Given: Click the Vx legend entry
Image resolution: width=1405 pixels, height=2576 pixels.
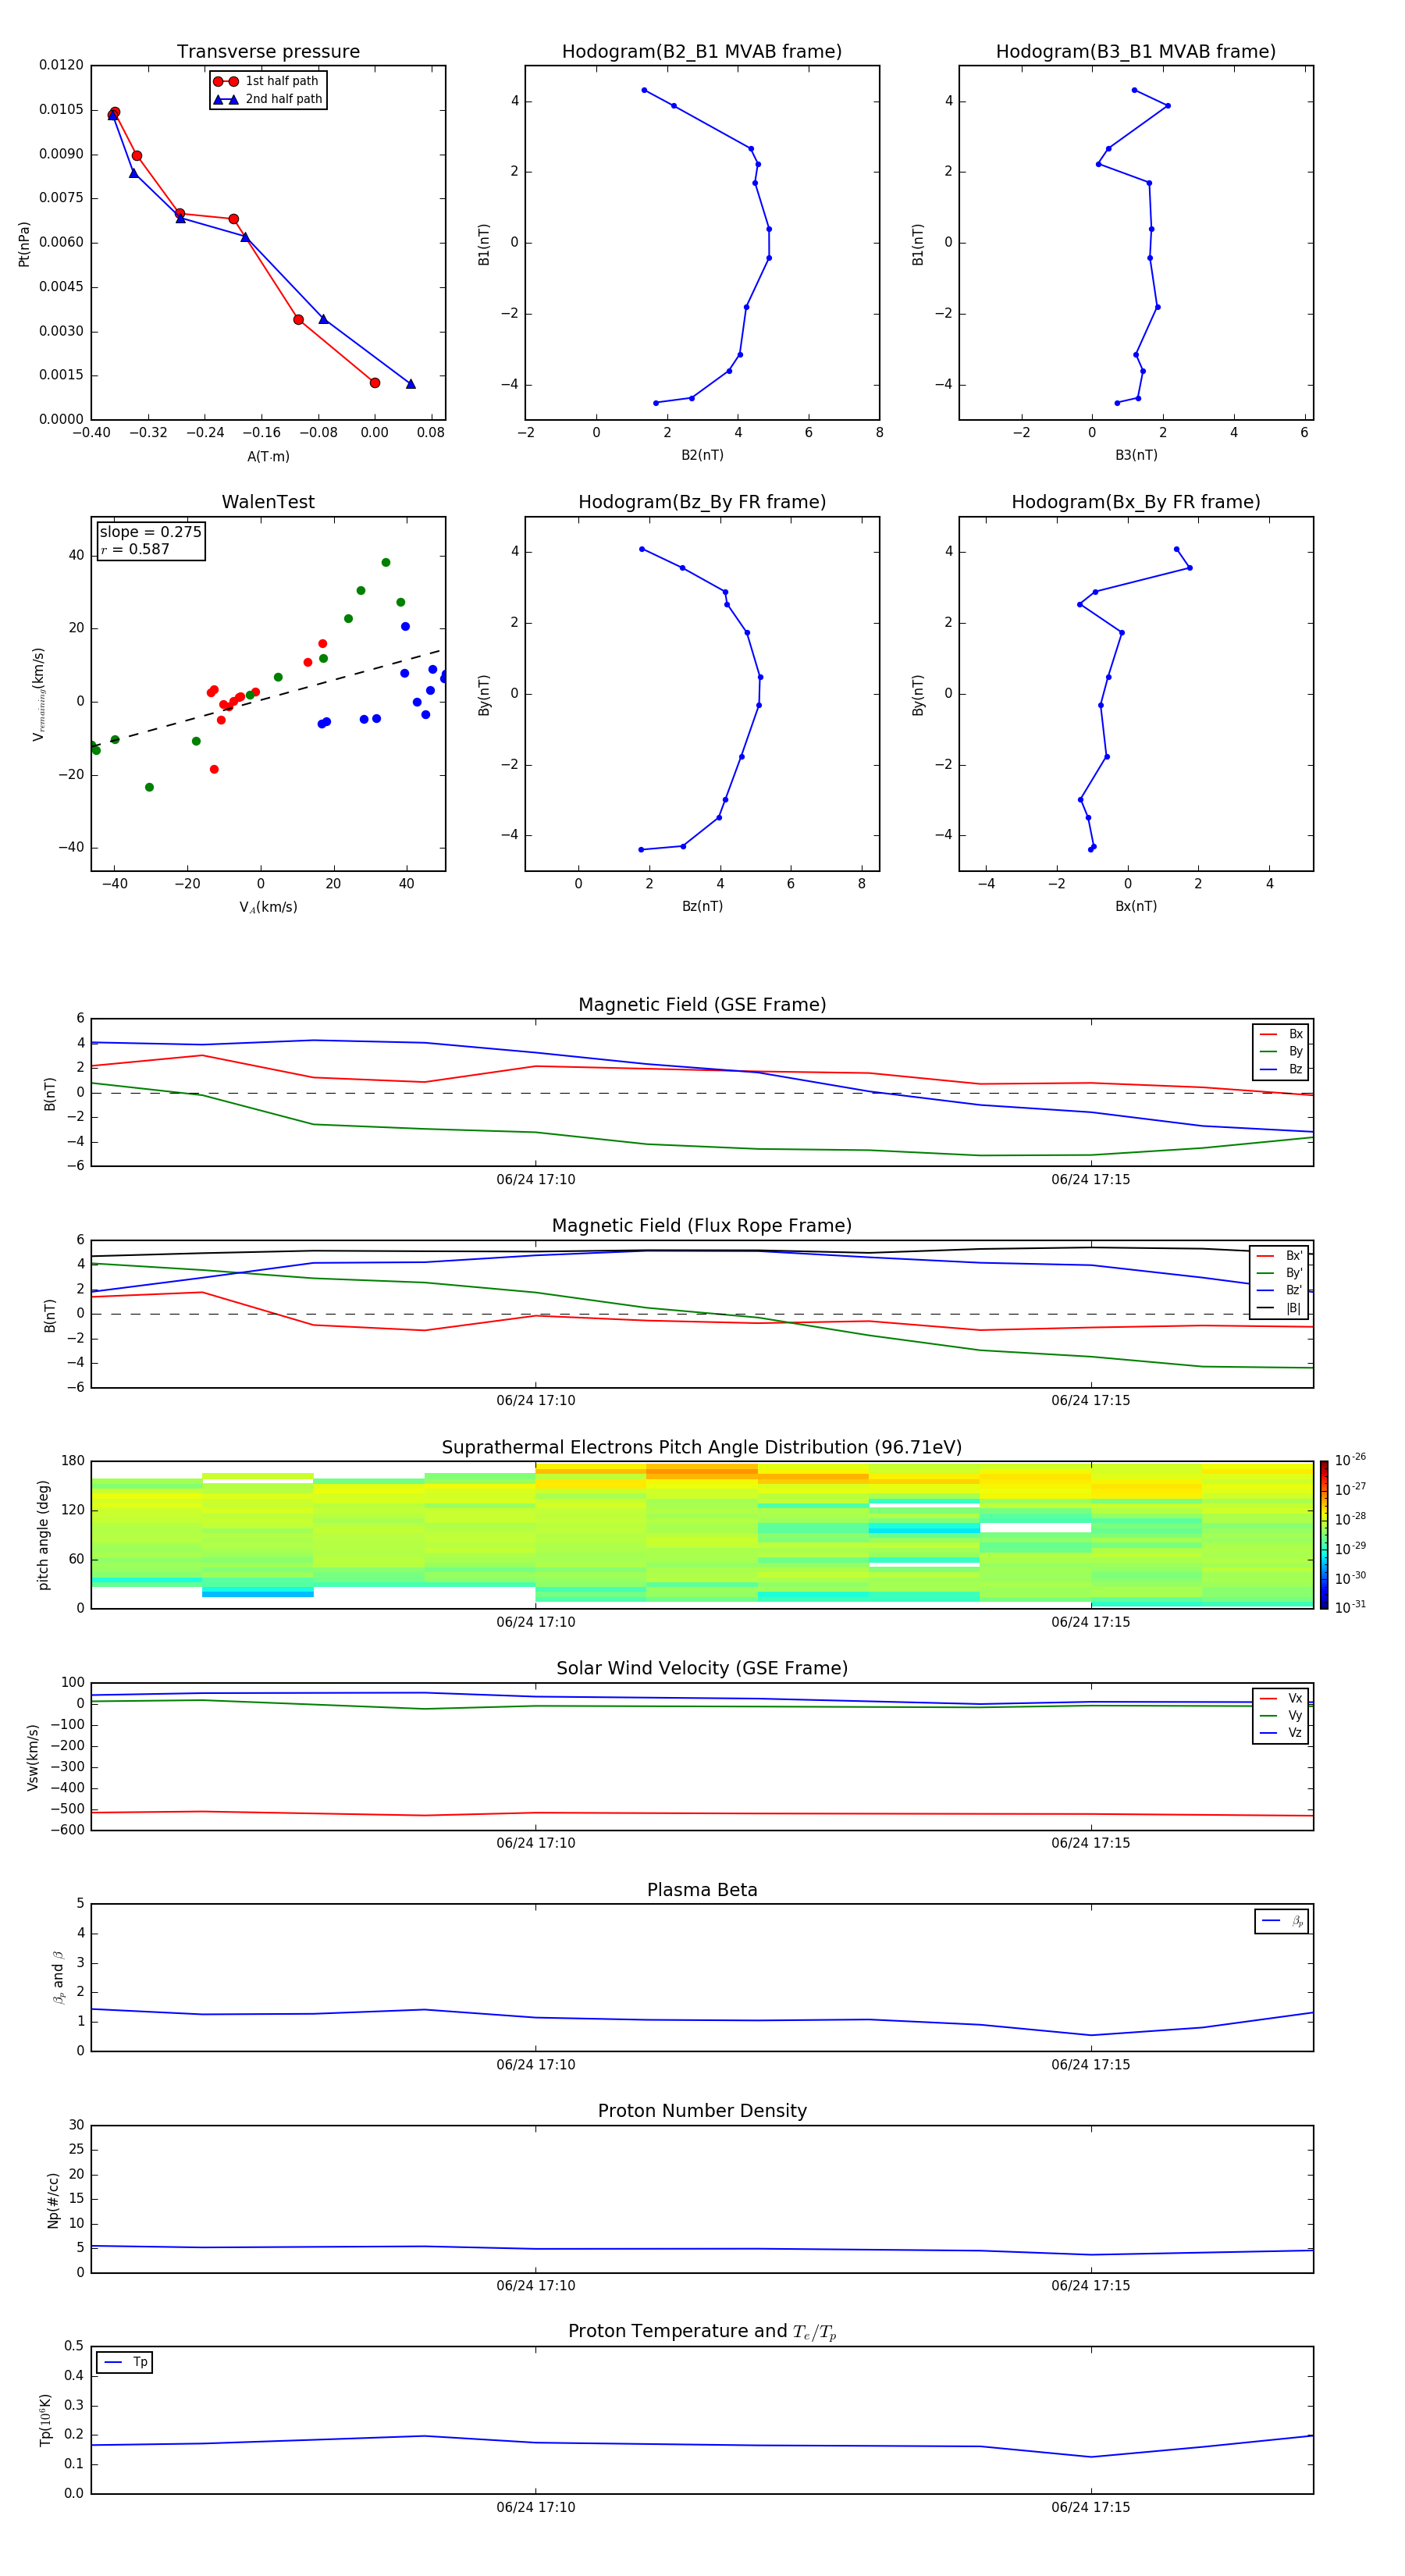Looking at the screenshot, I should [x=1281, y=1698].
